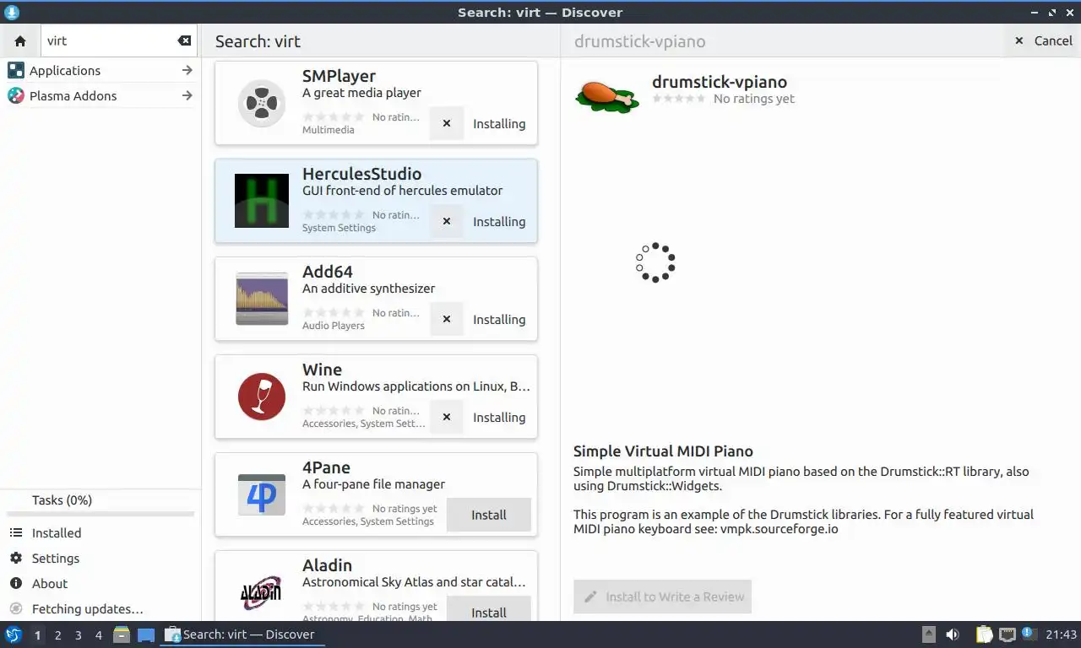This screenshot has height=648, width=1081.
Task: Open the SMPlayer title
Action: tap(339, 76)
